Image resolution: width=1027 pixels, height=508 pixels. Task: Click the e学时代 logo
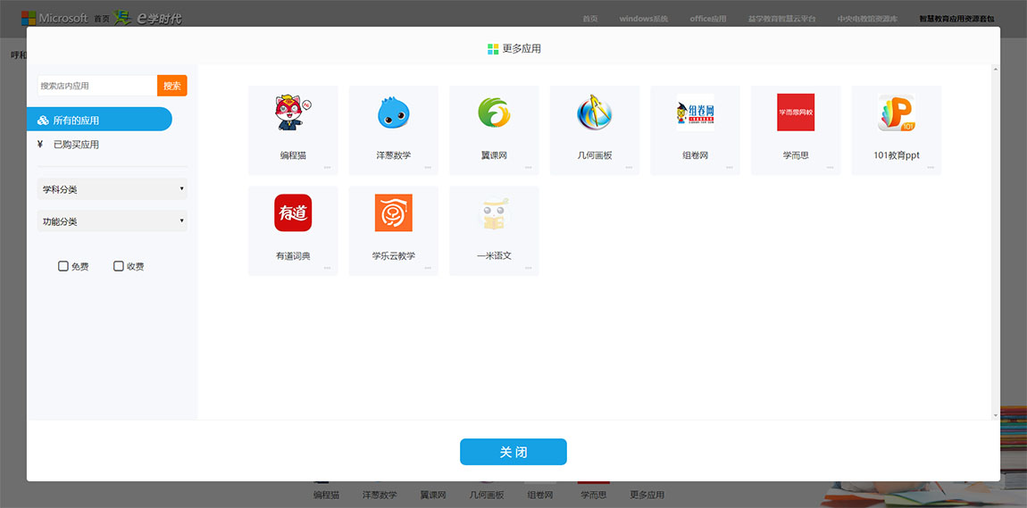pyautogui.click(x=147, y=19)
